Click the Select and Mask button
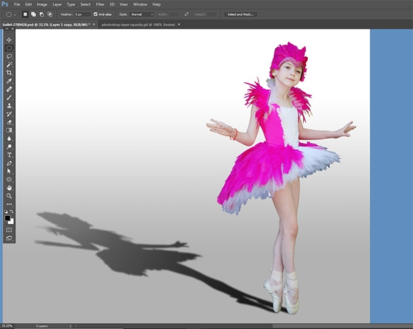 click(x=240, y=14)
